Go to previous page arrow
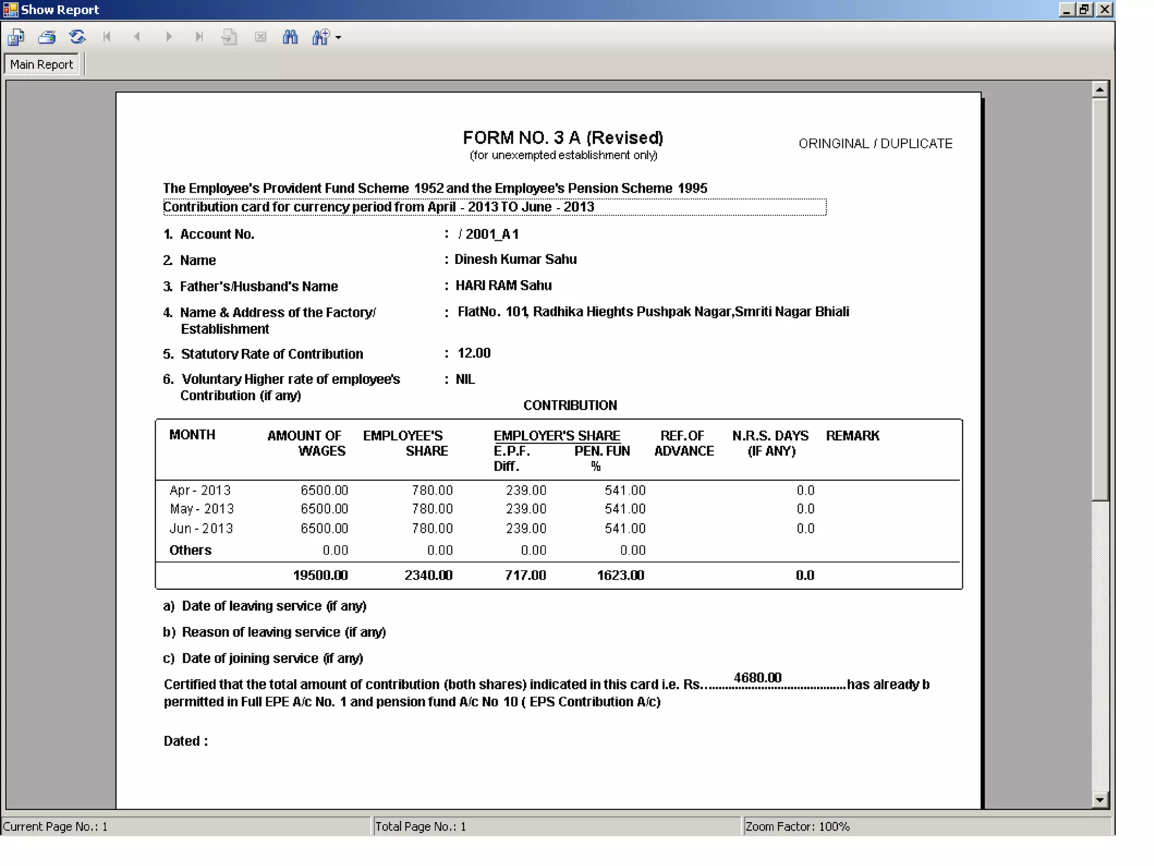This screenshot has width=1154, height=866. point(137,37)
